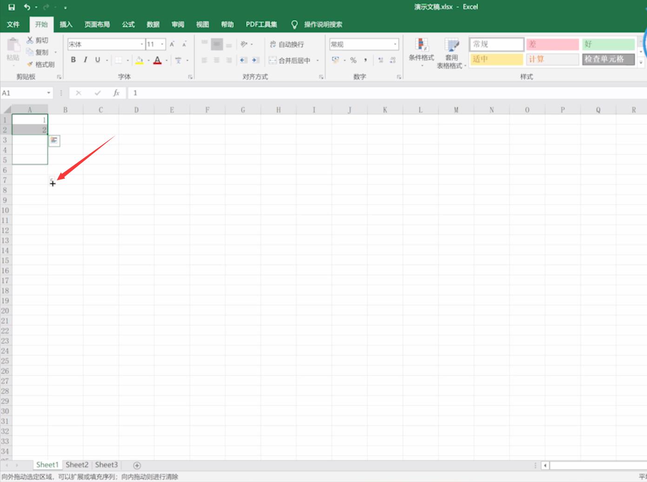Click the phonetic guide 文 icon
This screenshot has height=482, width=647.
178,60
